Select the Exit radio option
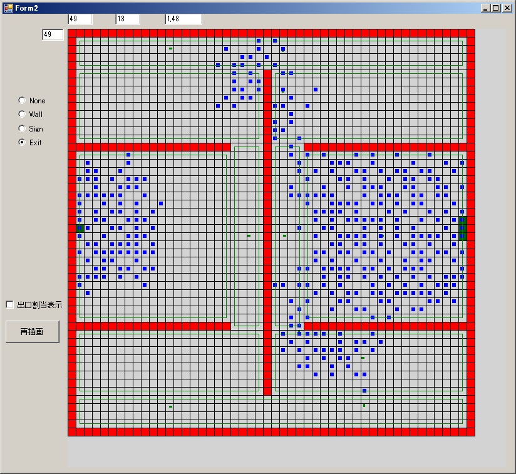 coord(23,142)
